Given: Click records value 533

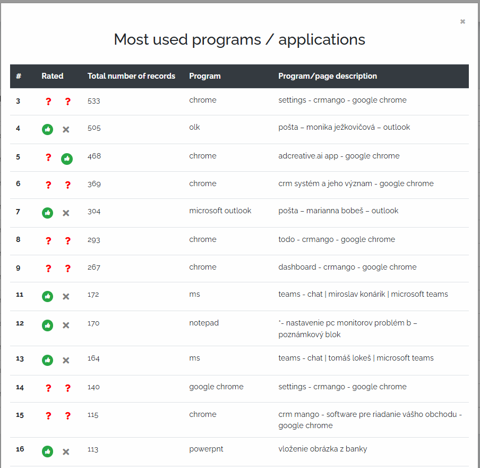Looking at the screenshot, I should pyautogui.click(x=93, y=101).
